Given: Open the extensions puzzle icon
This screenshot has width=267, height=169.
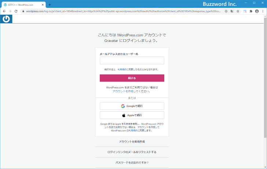Looking at the screenshot, I should coord(251,11).
